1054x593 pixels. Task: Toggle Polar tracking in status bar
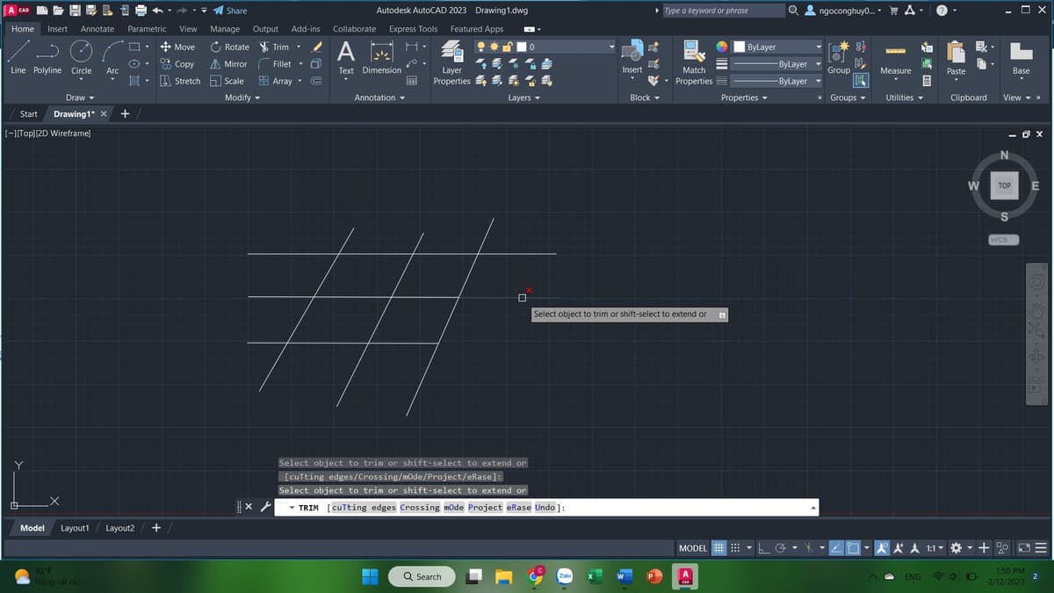[x=781, y=548]
